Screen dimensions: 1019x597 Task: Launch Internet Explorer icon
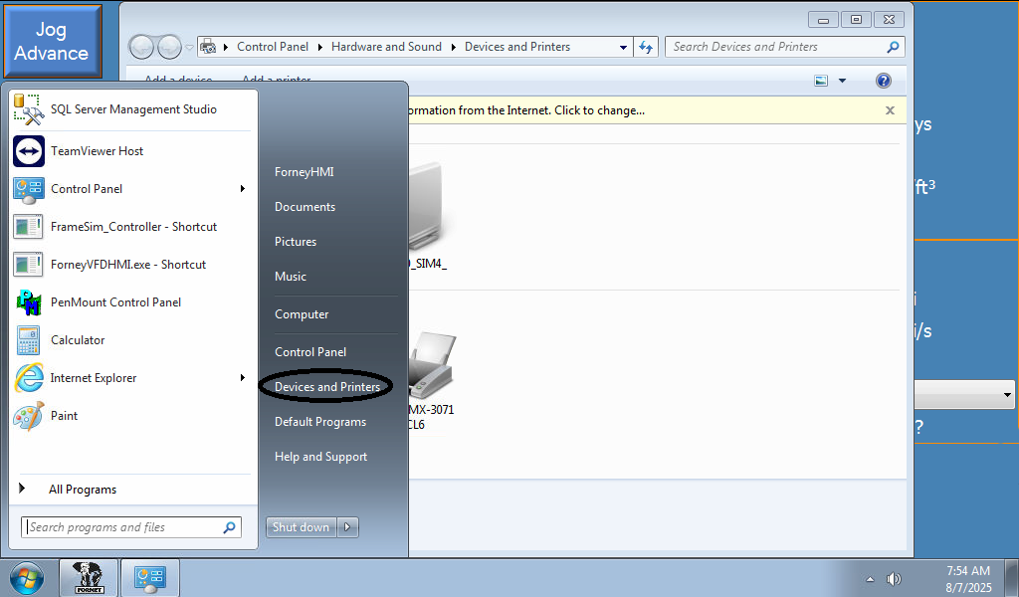29,378
